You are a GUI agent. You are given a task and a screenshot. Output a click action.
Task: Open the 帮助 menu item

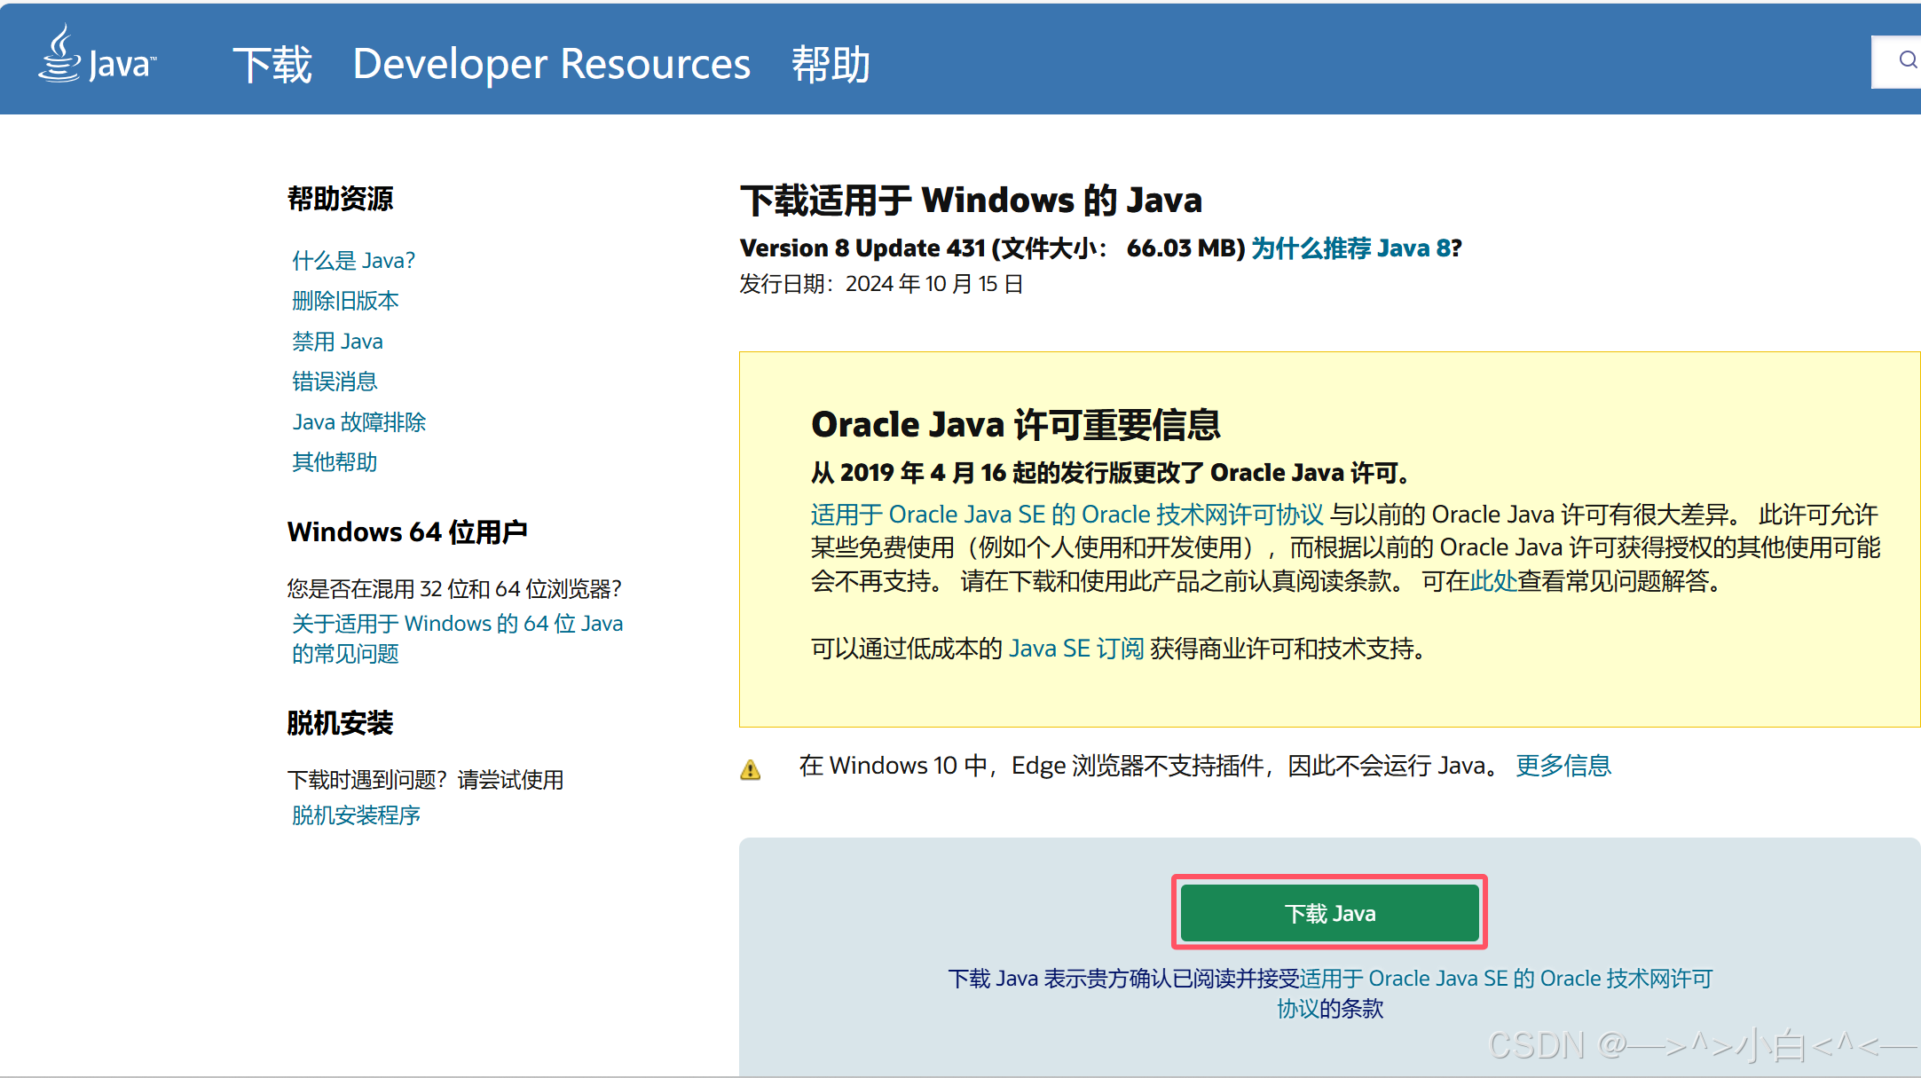pos(831,64)
